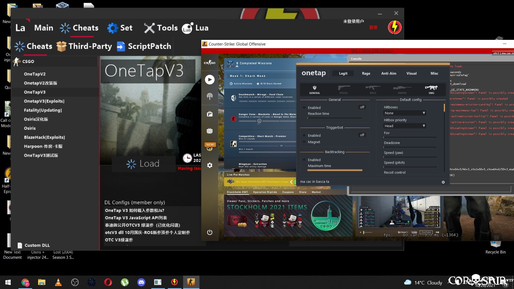Open the Hitbox priority dropdown showing Head
Screen dimensions: 514x289
tap(405, 126)
